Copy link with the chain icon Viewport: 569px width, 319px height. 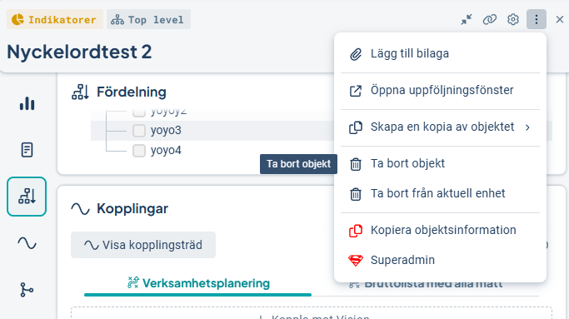click(x=490, y=19)
